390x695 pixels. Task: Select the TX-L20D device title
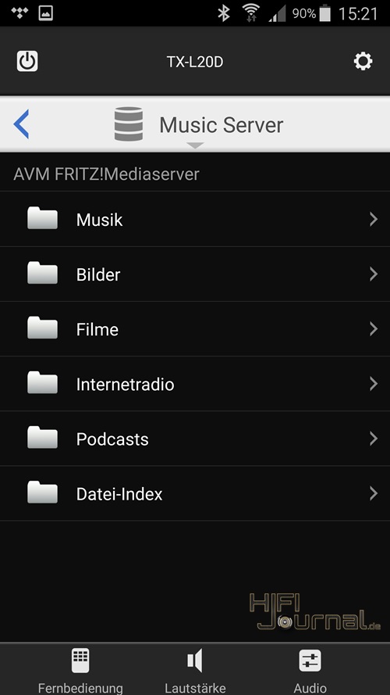coord(195,62)
